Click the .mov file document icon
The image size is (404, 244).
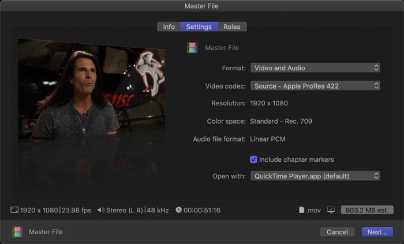(x=301, y=210)
